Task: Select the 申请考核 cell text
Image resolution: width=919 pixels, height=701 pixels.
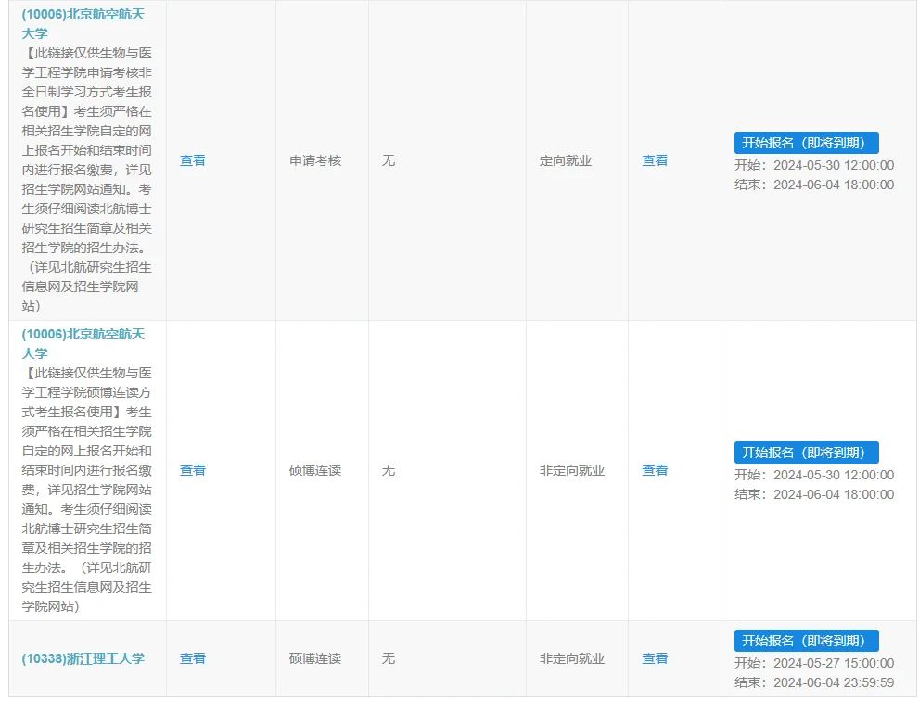Action: (x=315, y=160)
